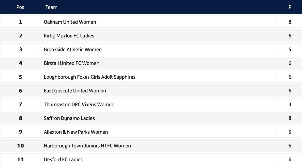Click the Pos column header
Viewport: 302px width, 165px height.
point(20,7)
